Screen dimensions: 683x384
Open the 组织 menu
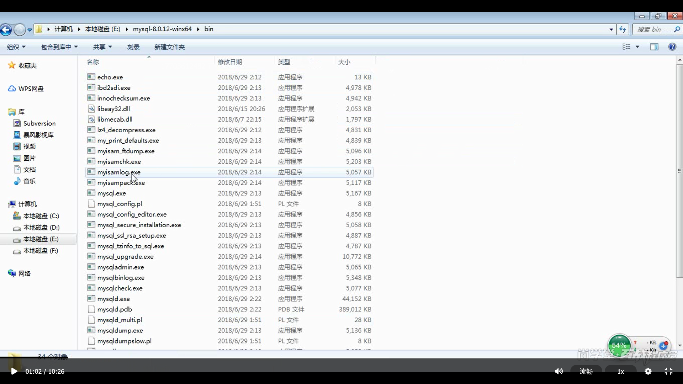pos(16,47)
